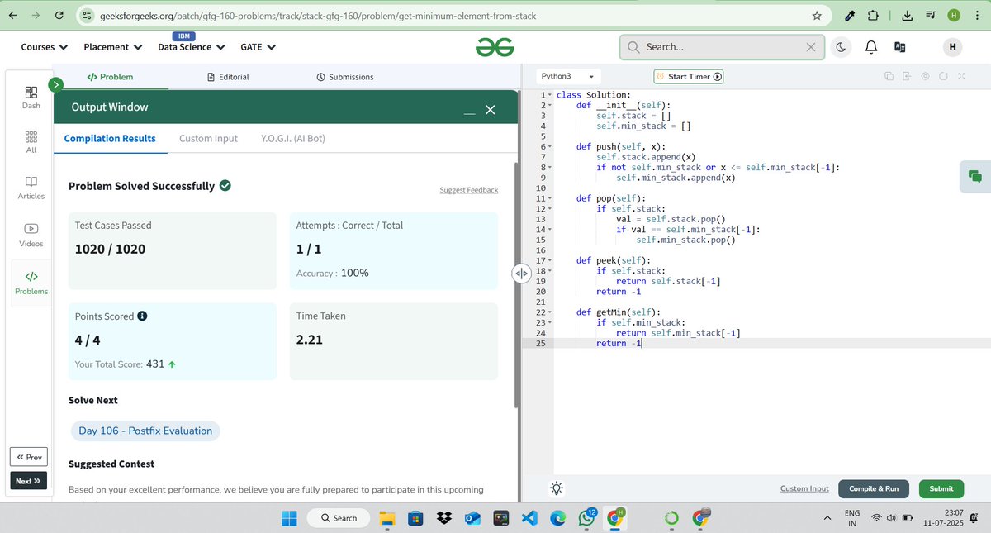Open Custom Input link below editor
Screen dimensions: 991x533
tap(804, 488)
